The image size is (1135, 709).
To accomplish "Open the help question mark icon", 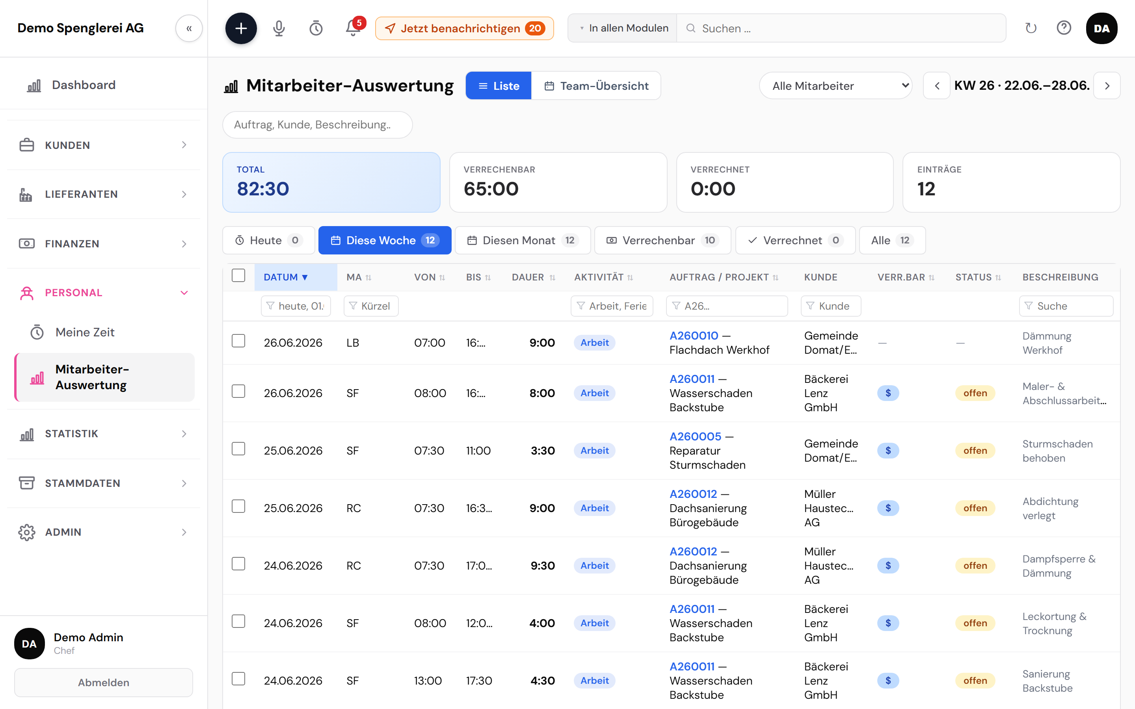I will [1064, 28].
